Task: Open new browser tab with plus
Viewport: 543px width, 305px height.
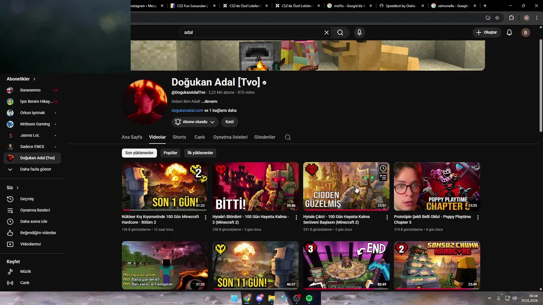Action: [485, 6]
